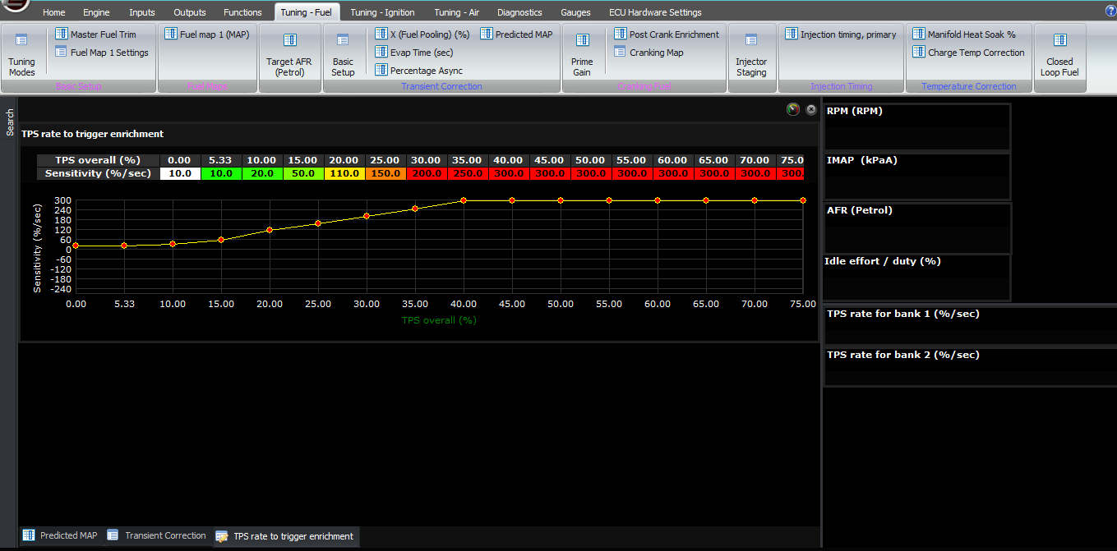Click the 60.00 TPS column header

673,160
